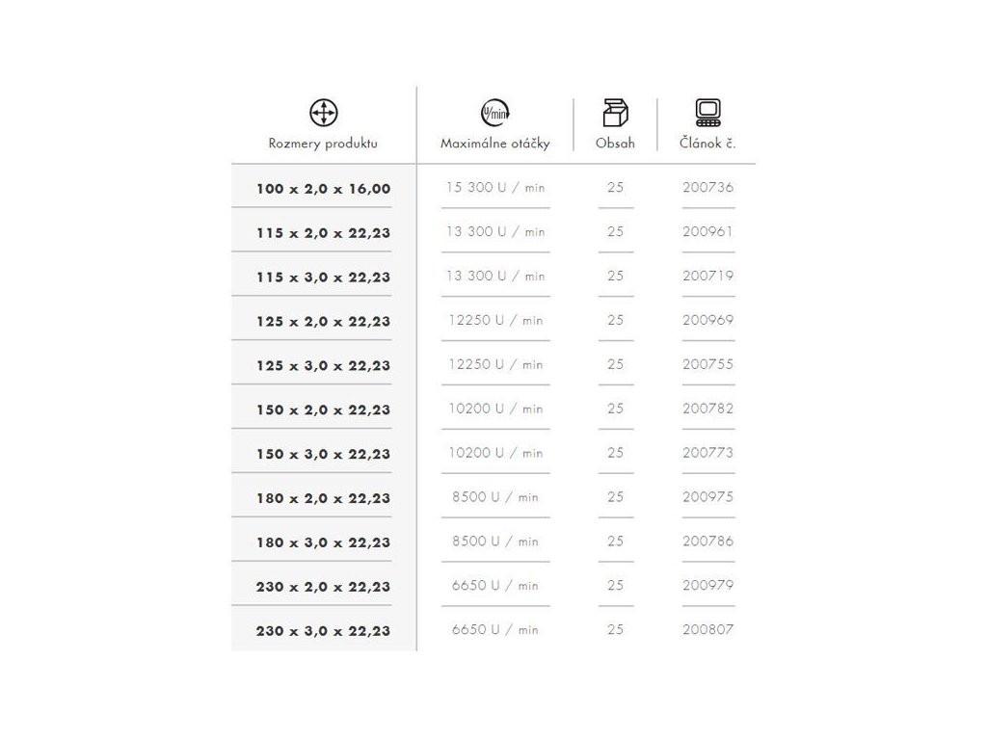Click the product dimensions crosshair icon
987x740 pixels.
(324, 113)
